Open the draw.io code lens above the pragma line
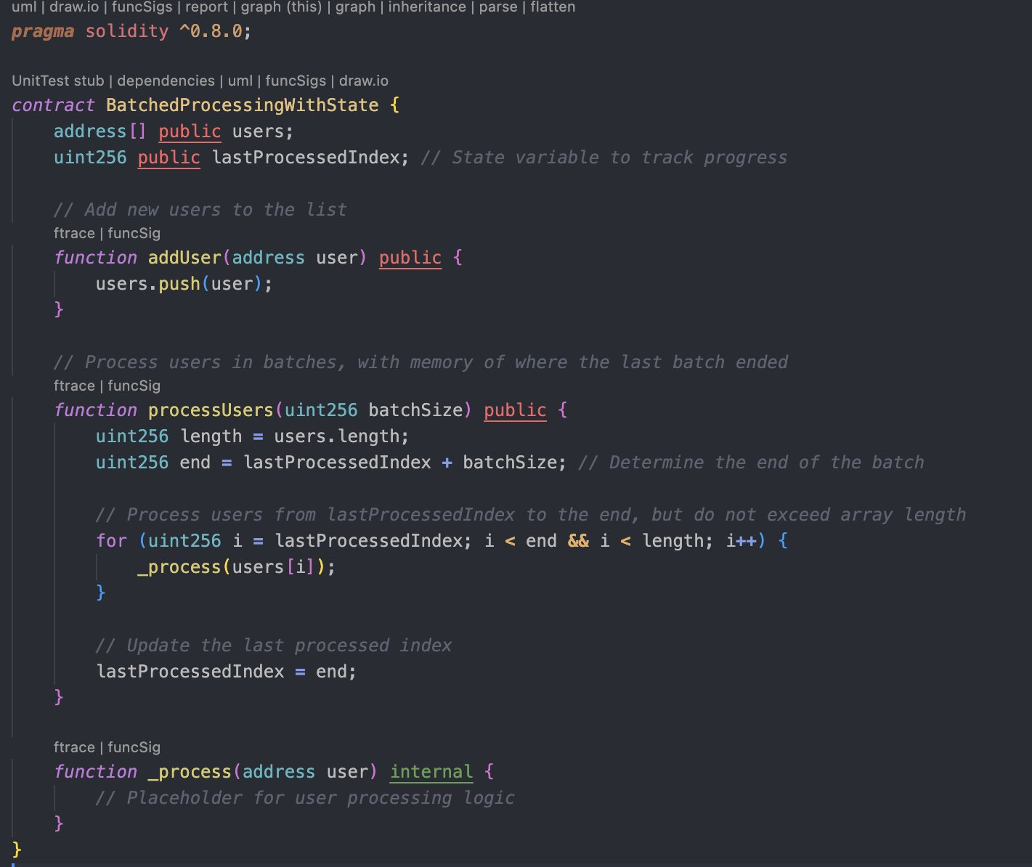The image size is (1032, 867). coord(74,7)
